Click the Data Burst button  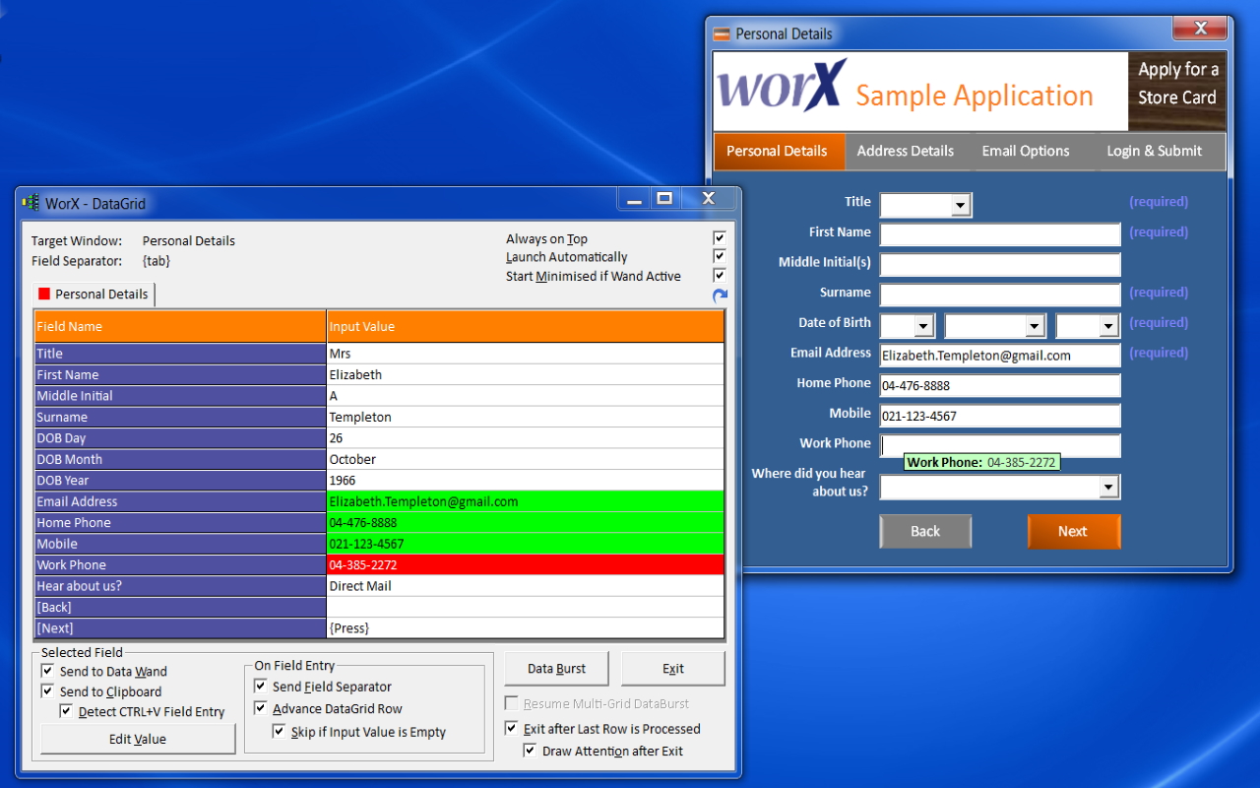click(x=556, y=667)
